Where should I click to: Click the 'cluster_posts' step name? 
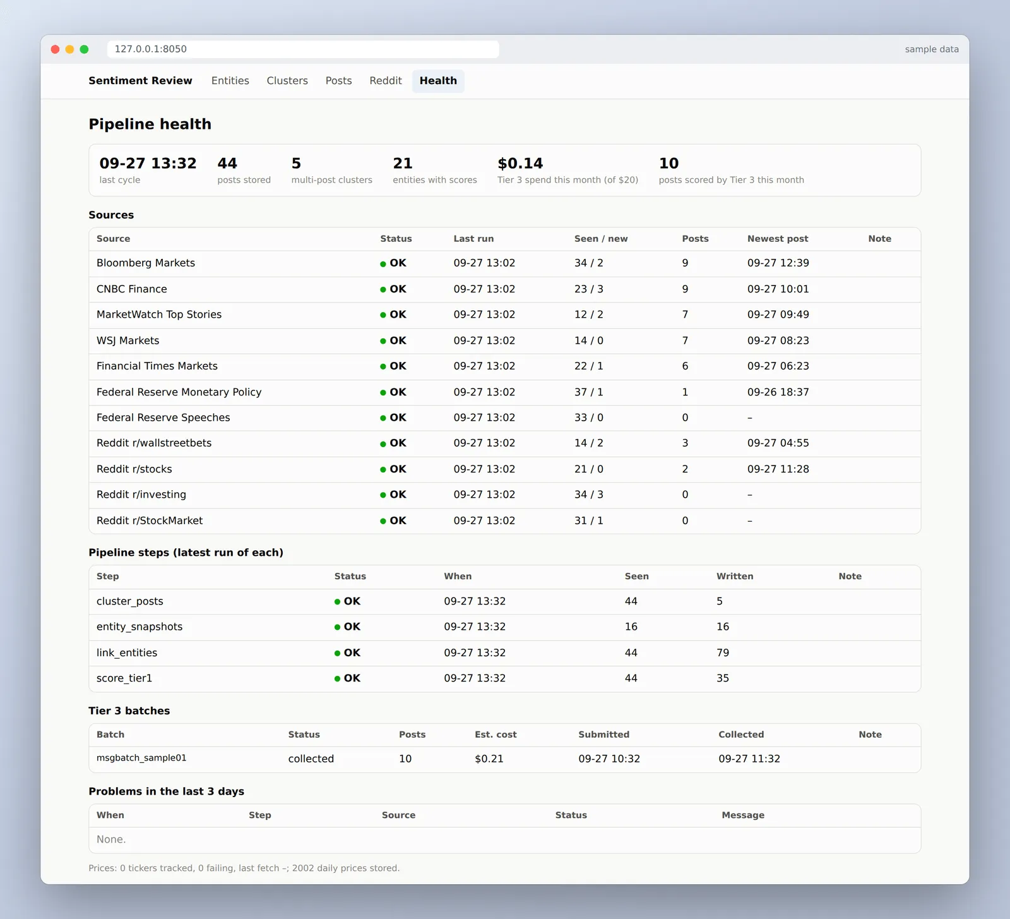pos(130,601)
